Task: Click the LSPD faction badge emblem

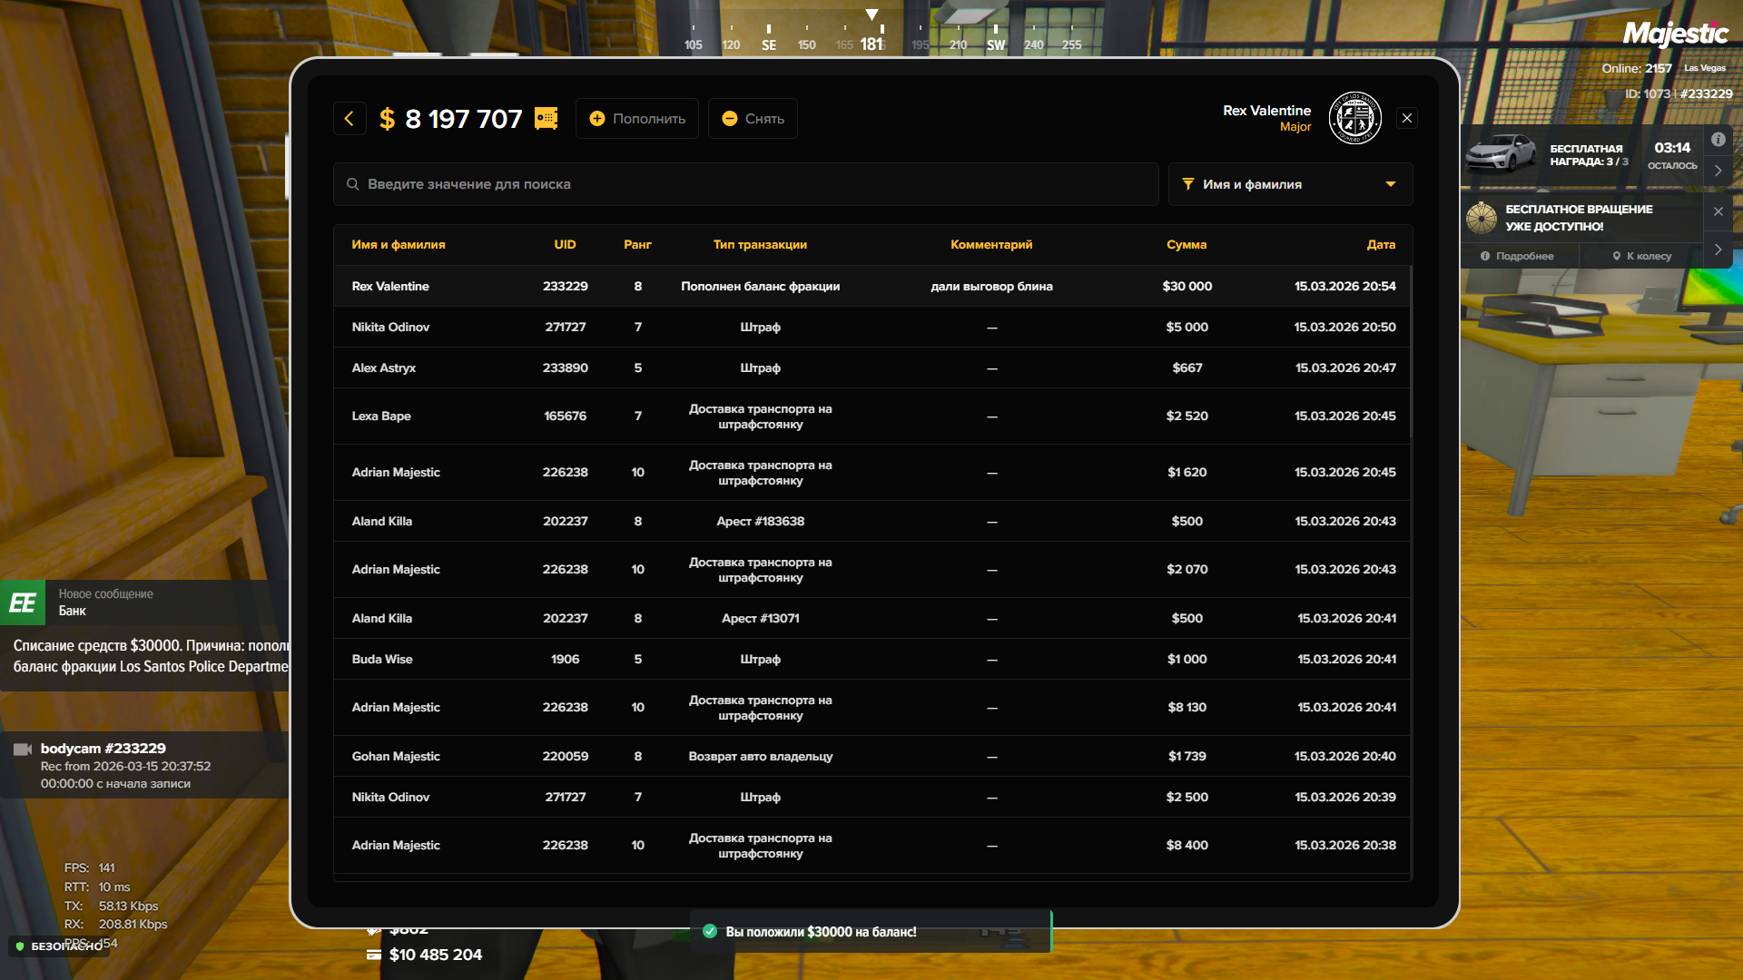Action: (1354, 118)
